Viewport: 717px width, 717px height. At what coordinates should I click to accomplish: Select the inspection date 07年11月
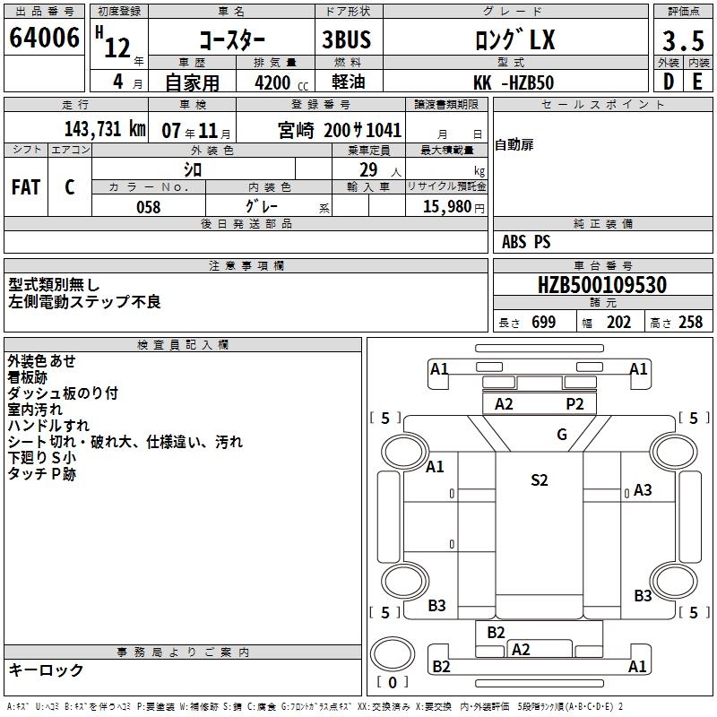[196, 131]
